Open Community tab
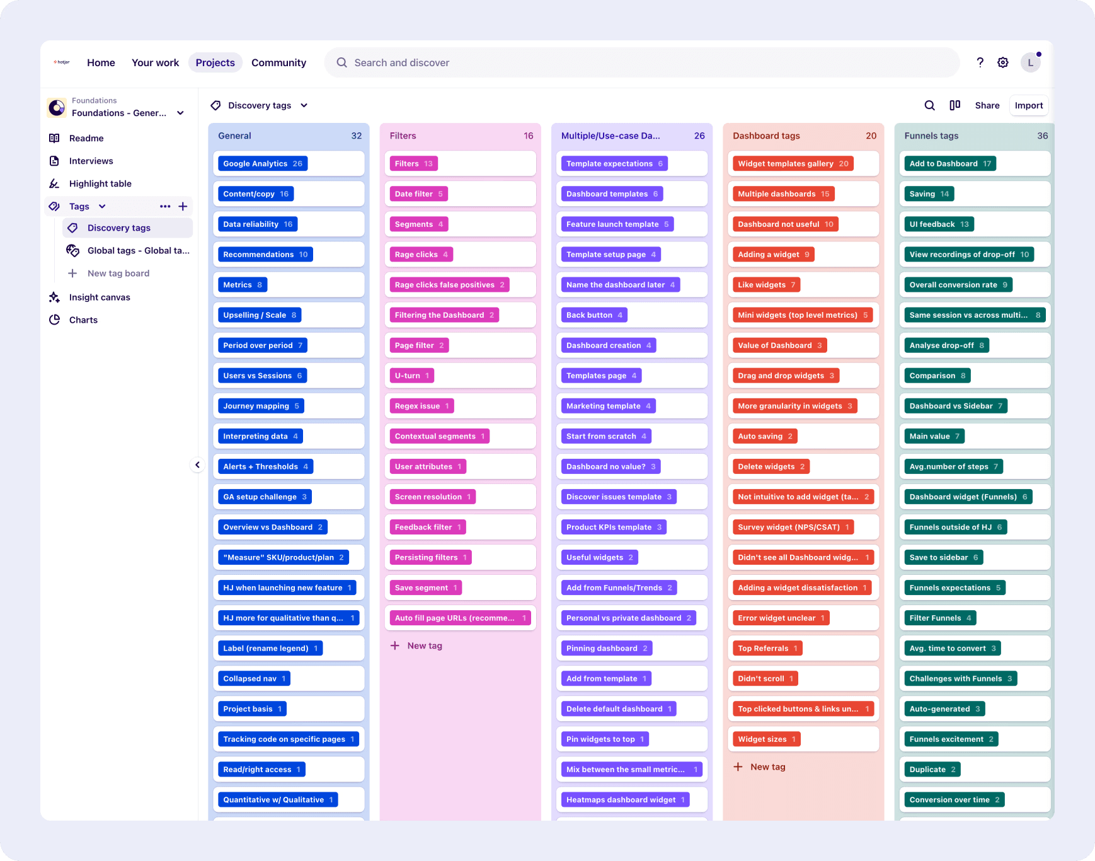Image resolution: width=1095 pixels, height=861 pixels. click(x=278, y=62)
